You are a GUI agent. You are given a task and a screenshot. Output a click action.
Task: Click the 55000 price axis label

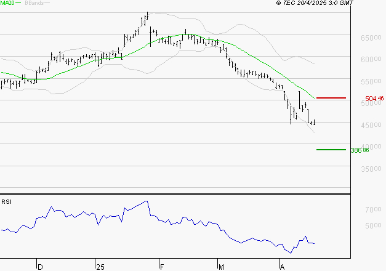371,81
